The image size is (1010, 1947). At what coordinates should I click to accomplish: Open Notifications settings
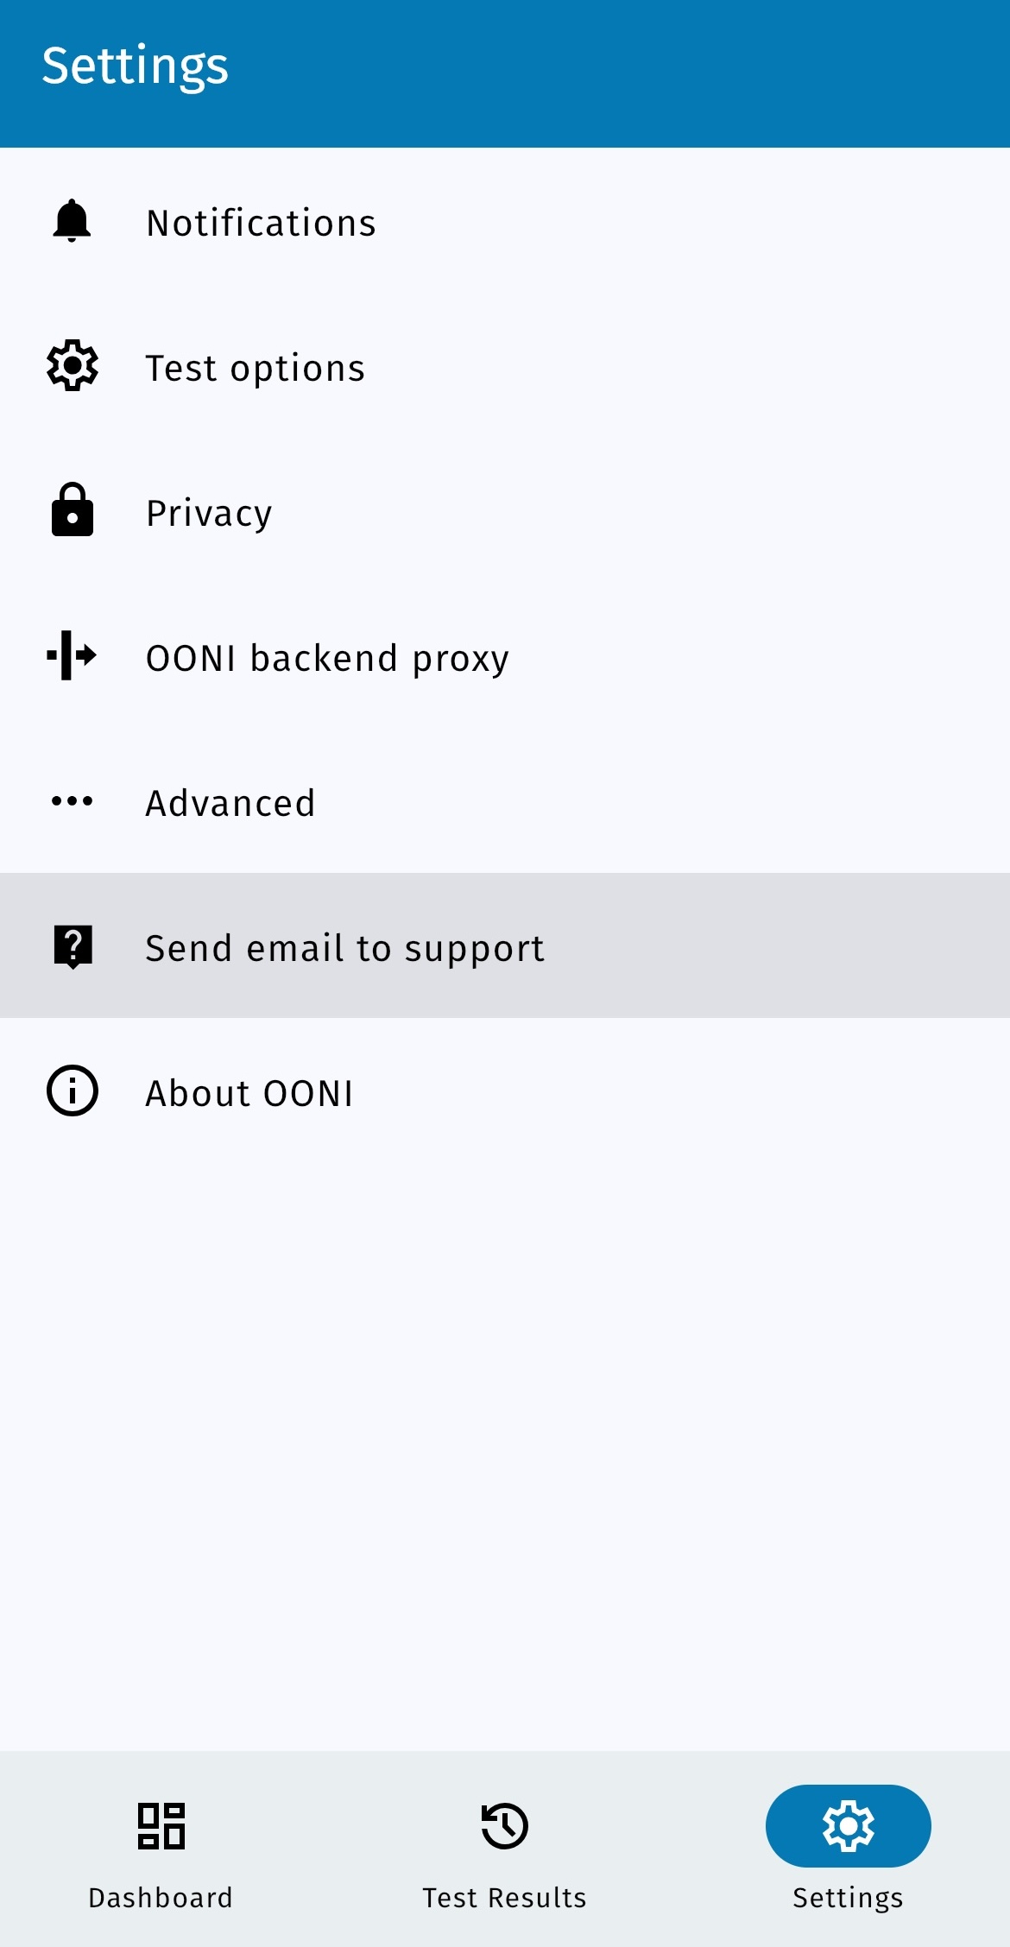[261, 223]
